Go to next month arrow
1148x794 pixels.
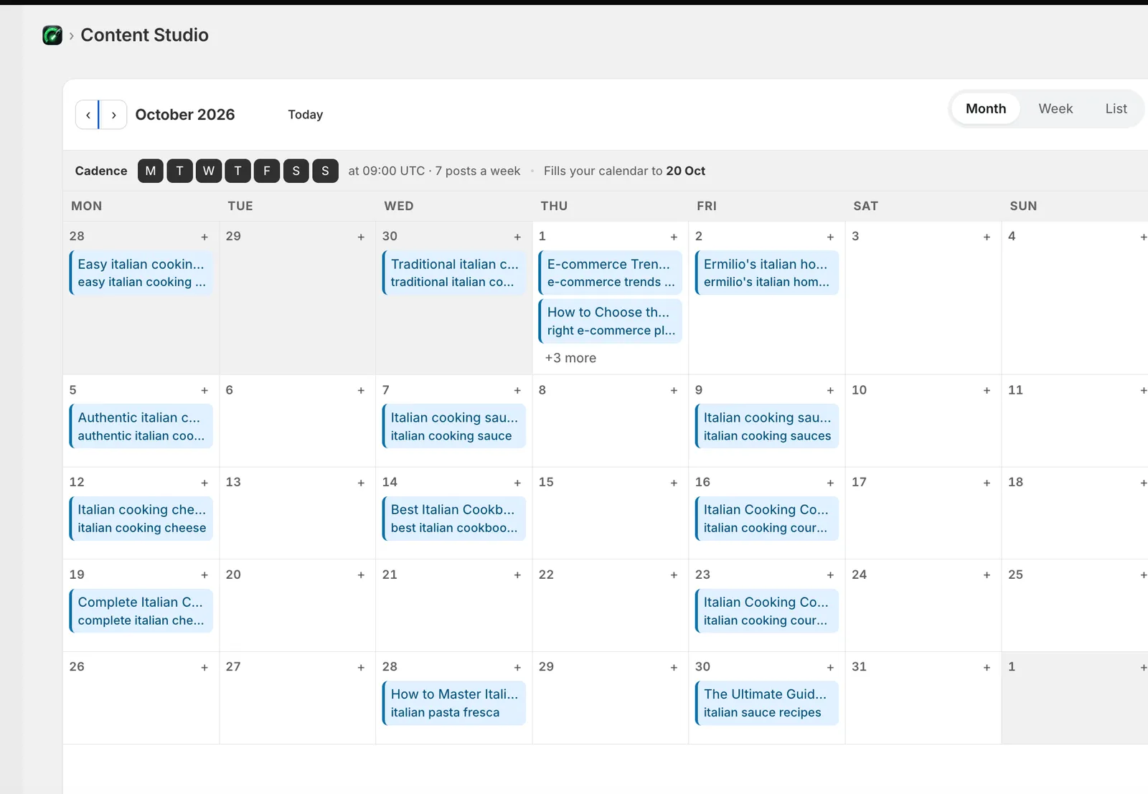[x=113, y=115]
